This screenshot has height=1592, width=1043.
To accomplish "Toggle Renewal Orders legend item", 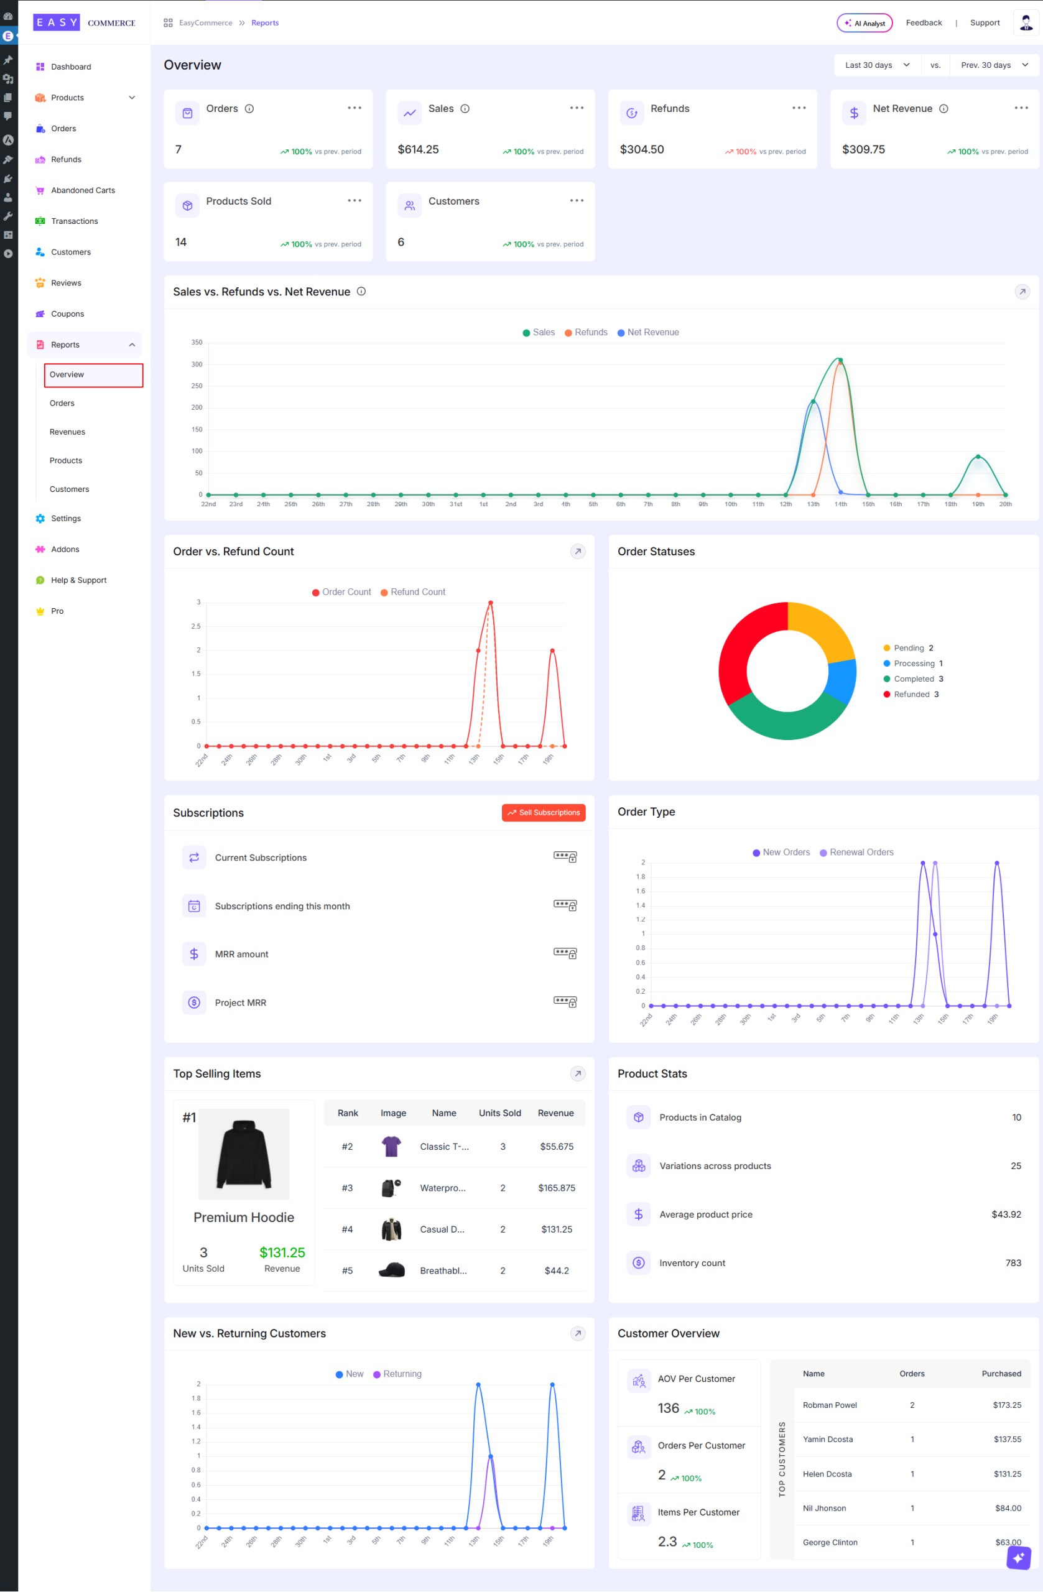I will (856, 852).
